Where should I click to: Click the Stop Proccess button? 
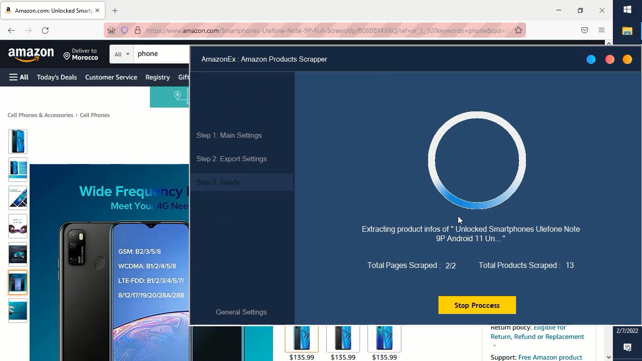477,305
